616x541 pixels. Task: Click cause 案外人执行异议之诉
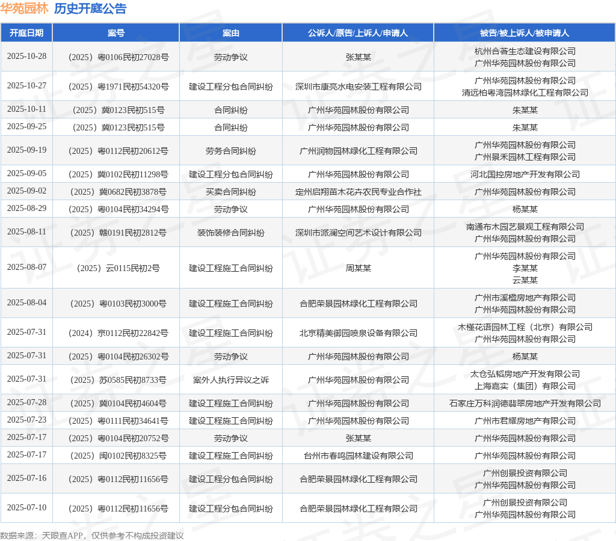230,380
